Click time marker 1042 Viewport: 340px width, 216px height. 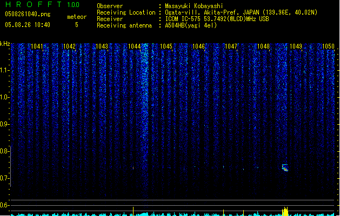(69, 46)
